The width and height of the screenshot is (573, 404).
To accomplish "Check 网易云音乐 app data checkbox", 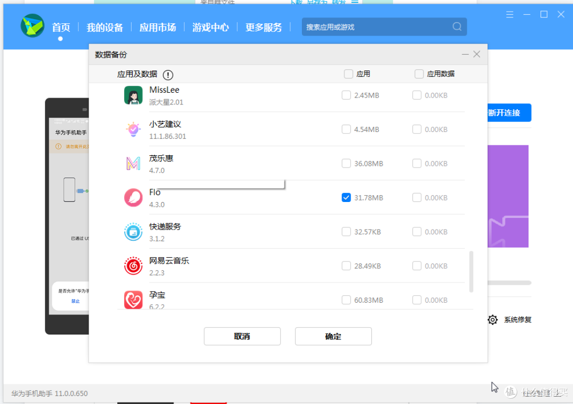I will click(416, 266).
